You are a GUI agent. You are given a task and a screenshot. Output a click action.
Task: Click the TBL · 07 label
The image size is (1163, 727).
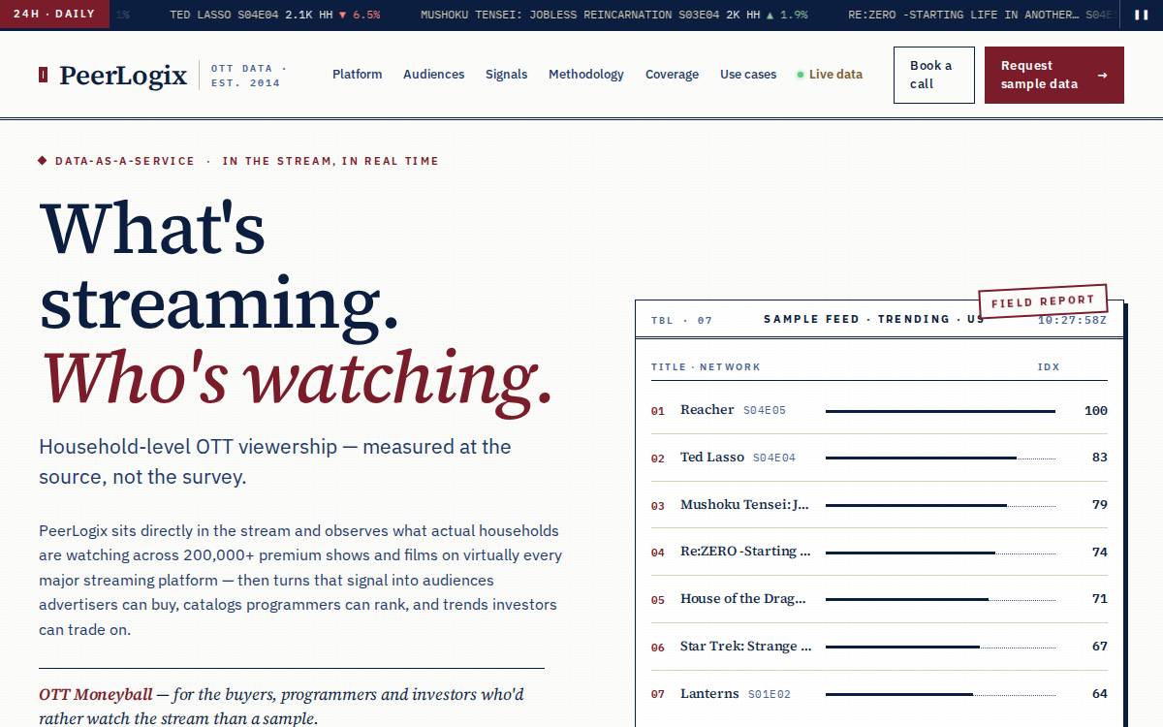point(681,320)
